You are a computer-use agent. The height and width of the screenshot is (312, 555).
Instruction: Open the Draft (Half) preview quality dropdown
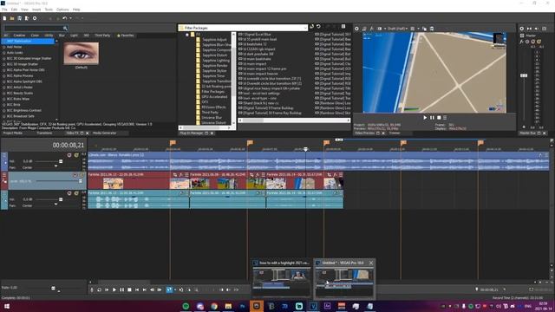click(397, 29)
